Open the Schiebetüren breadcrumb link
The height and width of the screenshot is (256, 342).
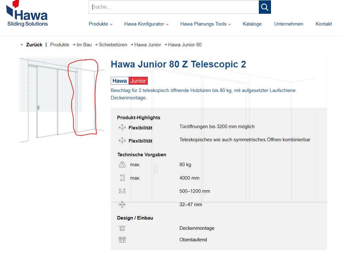point(113,45)
